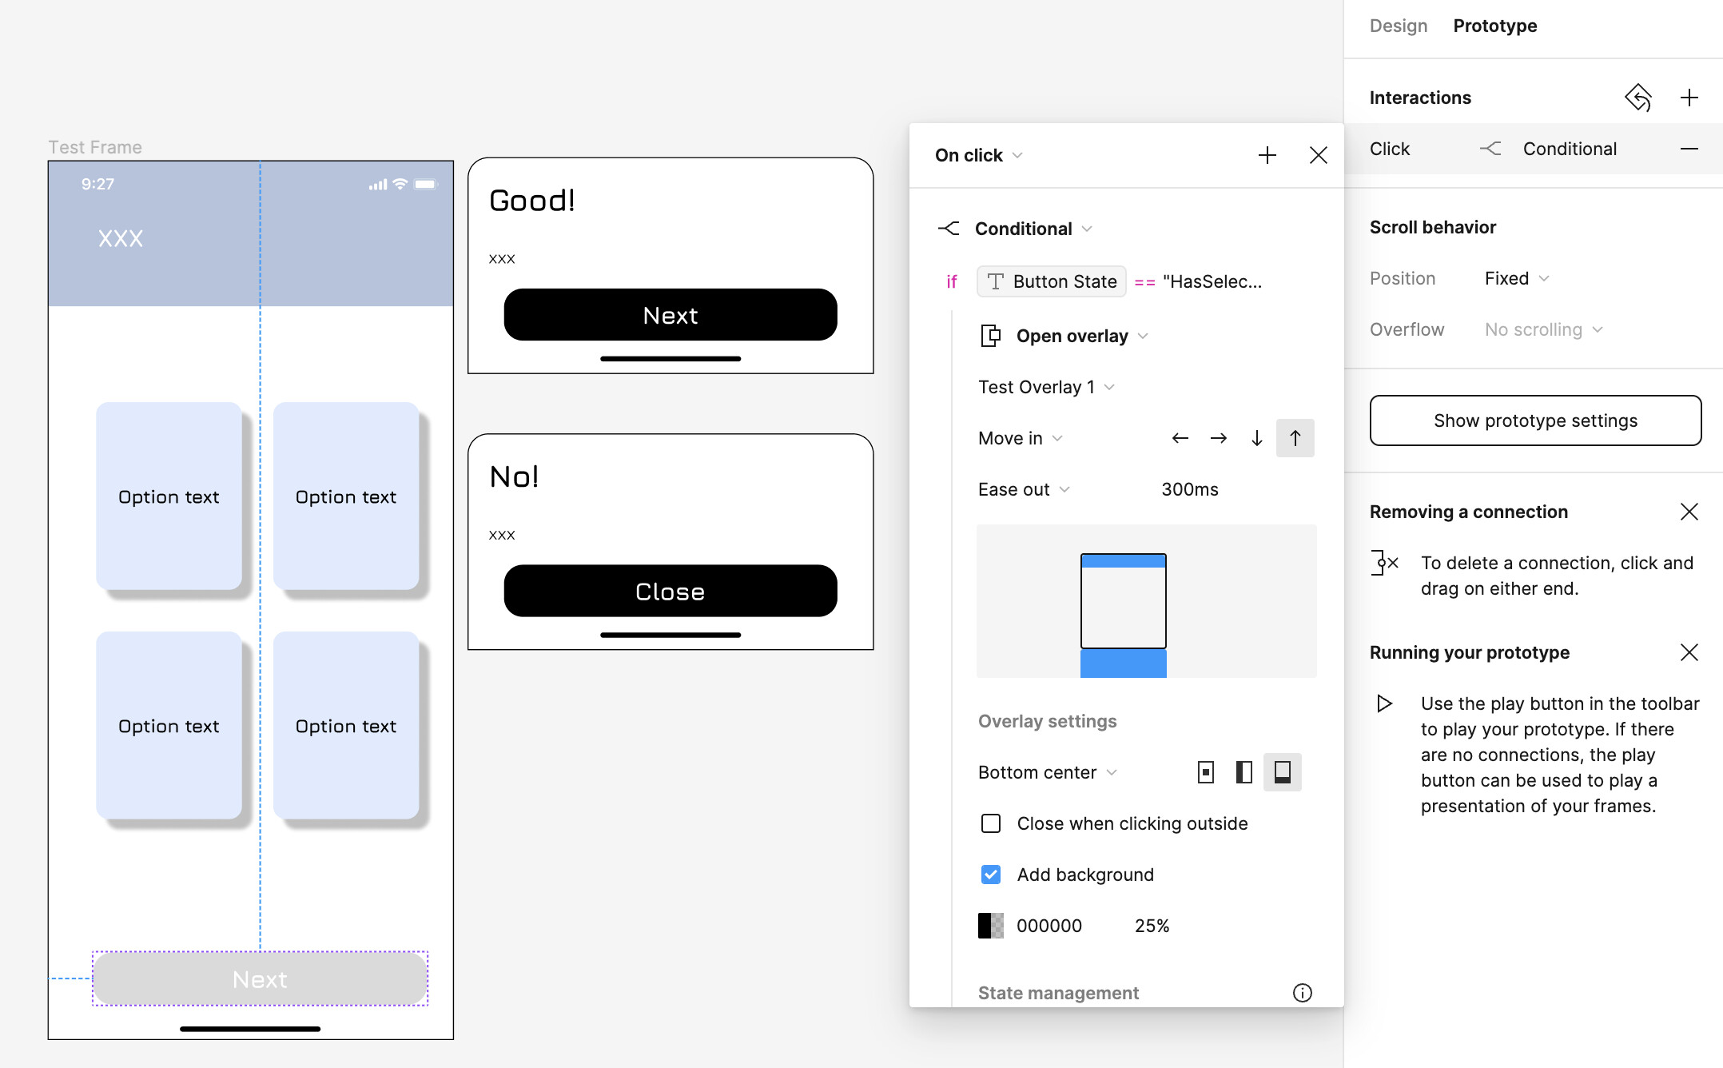Image resolution: width=1723 pixels, height=1068 pixels.
Task: Open the On click trigger dropdown
Action: tap(978, 155)
